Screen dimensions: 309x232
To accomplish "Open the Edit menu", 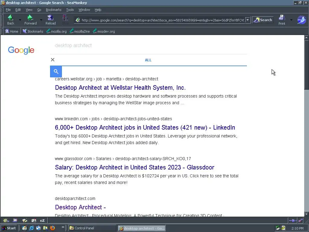I will pos(18,10).
